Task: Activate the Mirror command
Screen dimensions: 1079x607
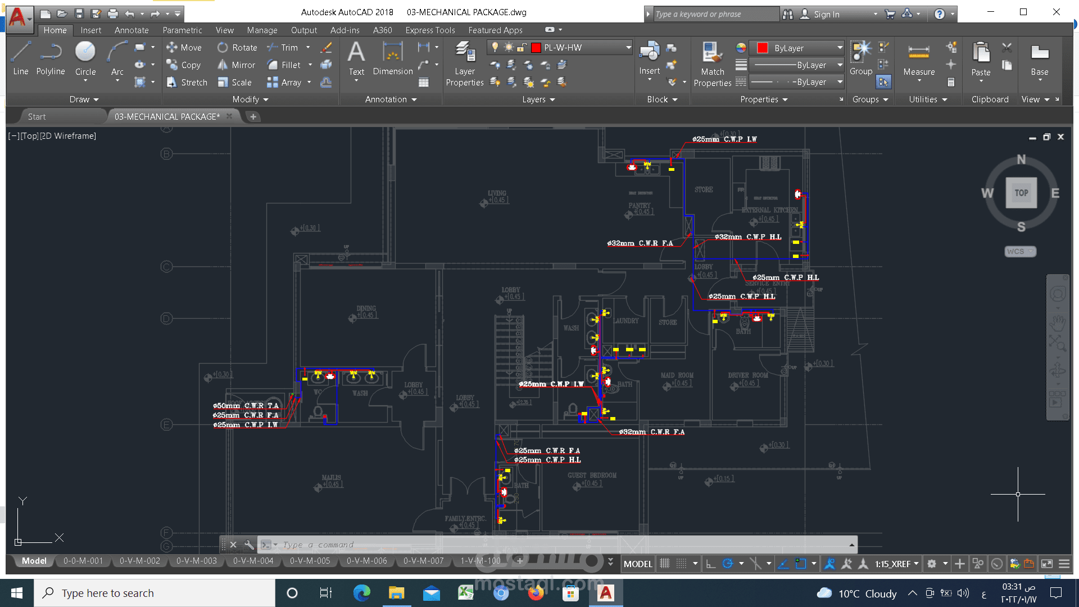Action: click(237, 65)
